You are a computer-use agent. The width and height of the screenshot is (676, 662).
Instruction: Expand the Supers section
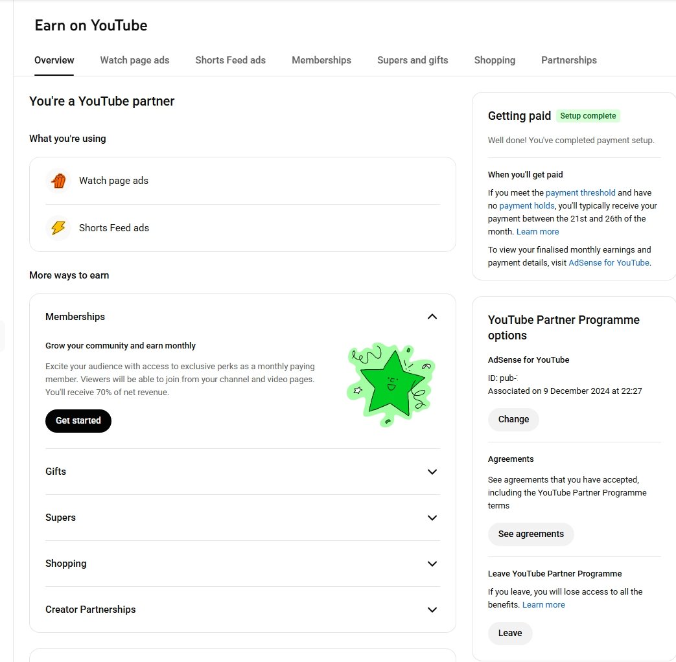tap(432, 518)
